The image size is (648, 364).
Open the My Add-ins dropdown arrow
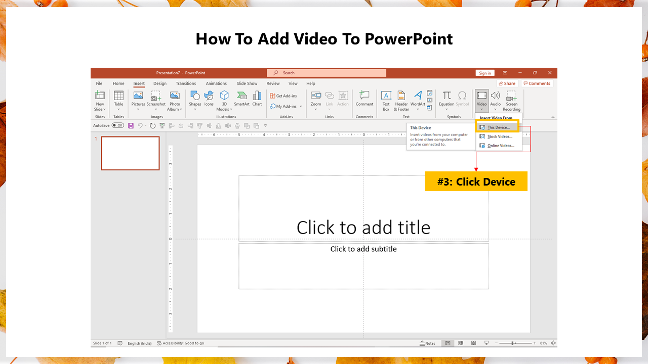(301, 106)
